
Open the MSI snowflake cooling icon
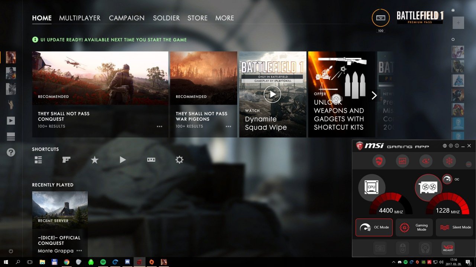(x=449, y=161)
